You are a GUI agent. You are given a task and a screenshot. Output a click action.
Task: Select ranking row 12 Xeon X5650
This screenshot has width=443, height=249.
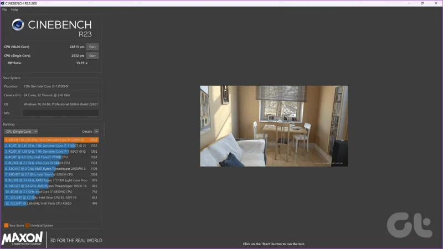tap(51, 203)
